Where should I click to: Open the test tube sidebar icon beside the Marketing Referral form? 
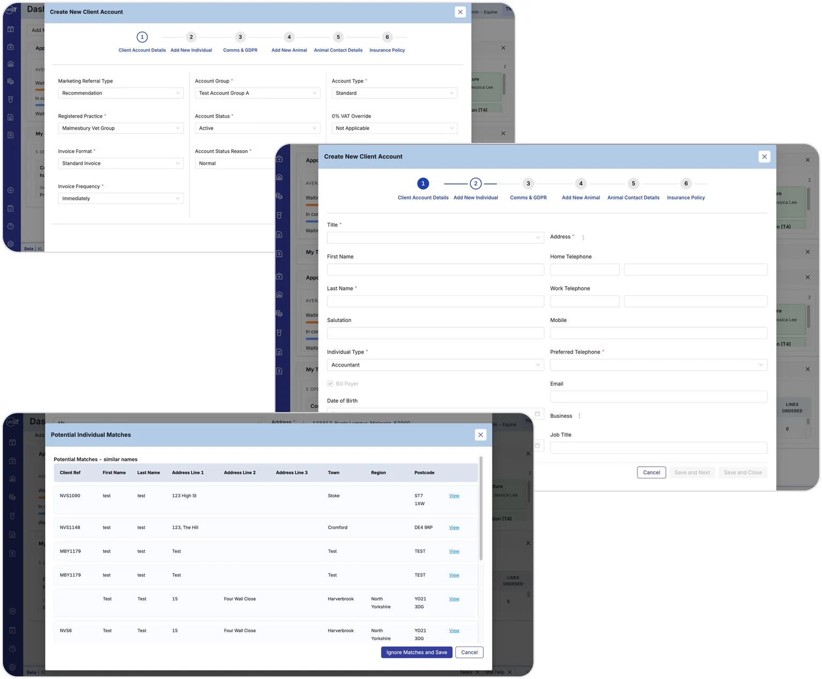(x=11, y=100)
